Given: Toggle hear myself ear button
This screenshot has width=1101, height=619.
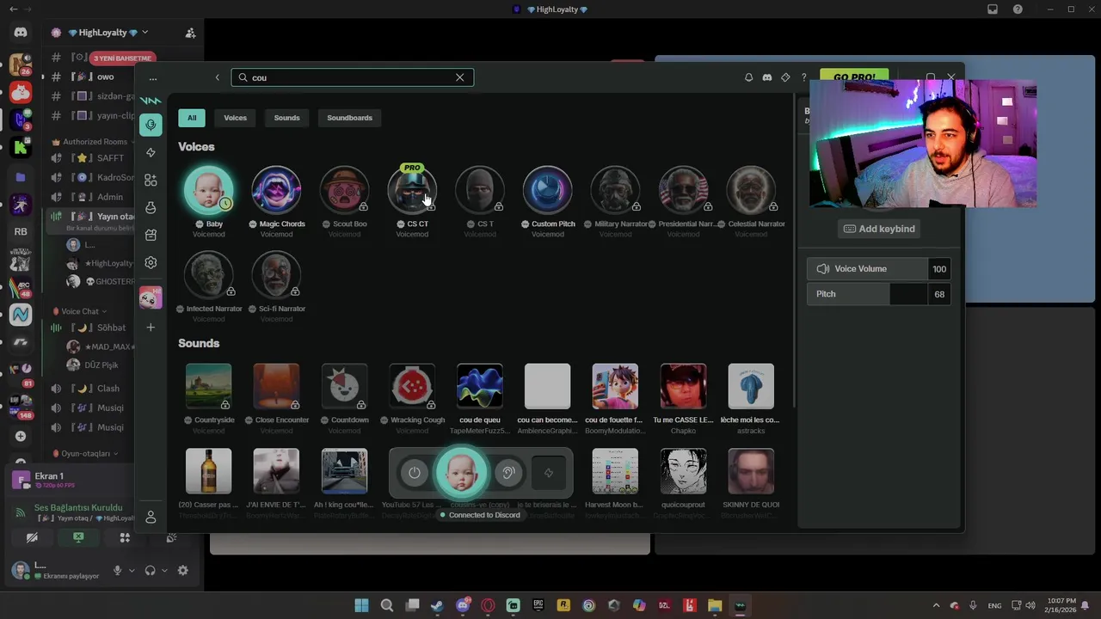Looking at the screenshot, I should click(508, 473).
